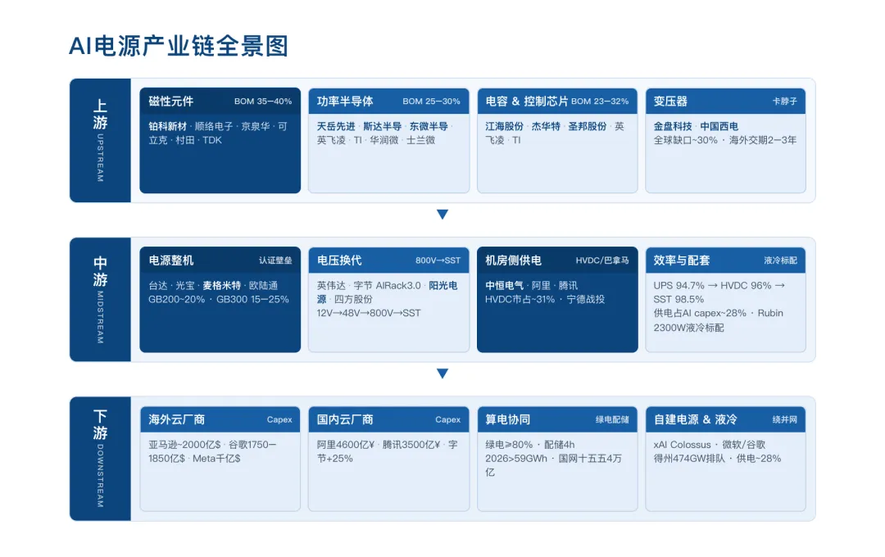Open the 磁性元件 card header
The image size is (885, 557).
coord(220,101)
